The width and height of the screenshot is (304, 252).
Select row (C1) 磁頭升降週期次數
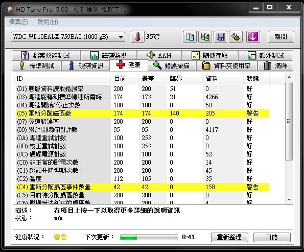pyautogui.click(x=143, y=171)
